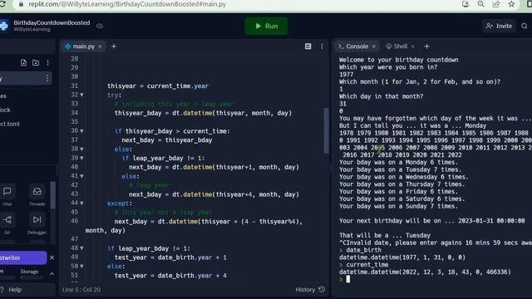The image size is (532, 299).
Task: Collapse the else block at line 41
Action: pos(81,176)
